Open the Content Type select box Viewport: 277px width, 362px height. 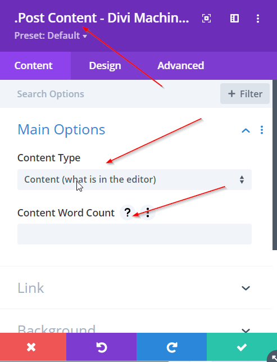pyautogui.click(x=134, y=180)
